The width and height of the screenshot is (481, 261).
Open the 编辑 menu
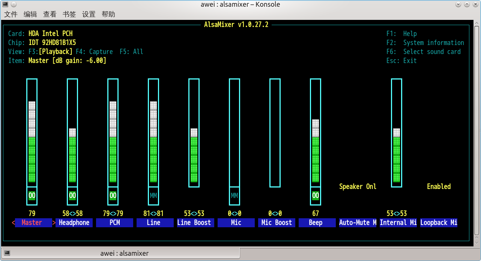click(30, 14)
